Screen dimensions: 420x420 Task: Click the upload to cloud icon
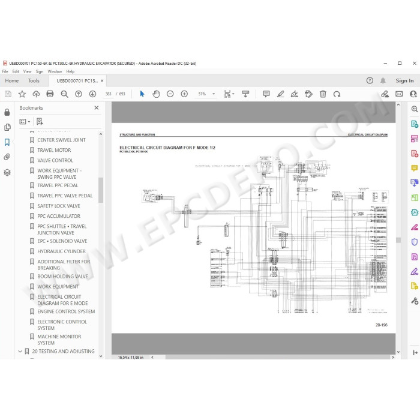tap(36, 94)
